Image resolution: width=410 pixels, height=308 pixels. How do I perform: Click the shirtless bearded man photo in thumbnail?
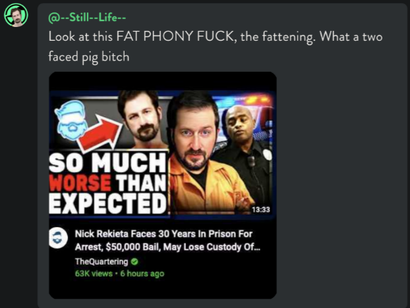(142, 120)
